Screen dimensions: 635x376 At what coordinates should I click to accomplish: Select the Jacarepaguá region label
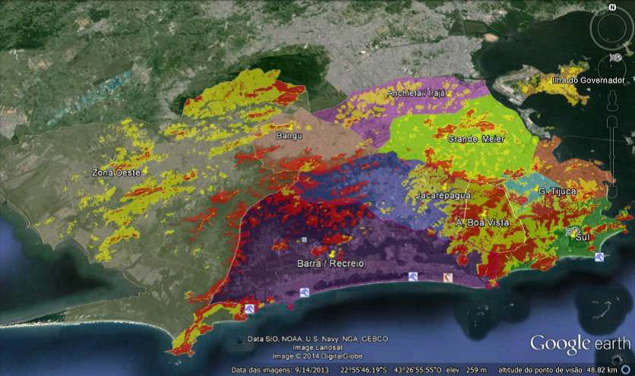[x=444, y=196]
